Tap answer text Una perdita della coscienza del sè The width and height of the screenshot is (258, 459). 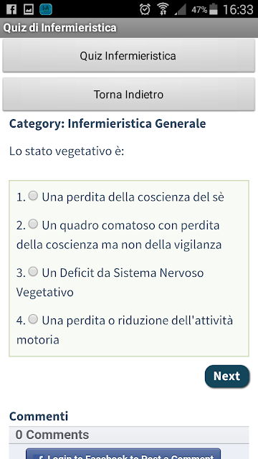pos(133,197)
